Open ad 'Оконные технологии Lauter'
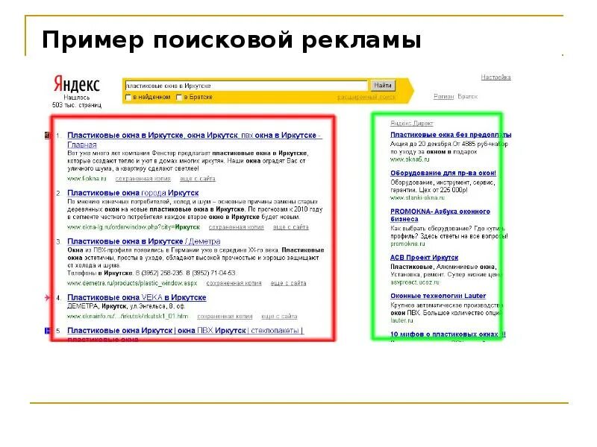The image size is (597, 447). tap(438, 296)
